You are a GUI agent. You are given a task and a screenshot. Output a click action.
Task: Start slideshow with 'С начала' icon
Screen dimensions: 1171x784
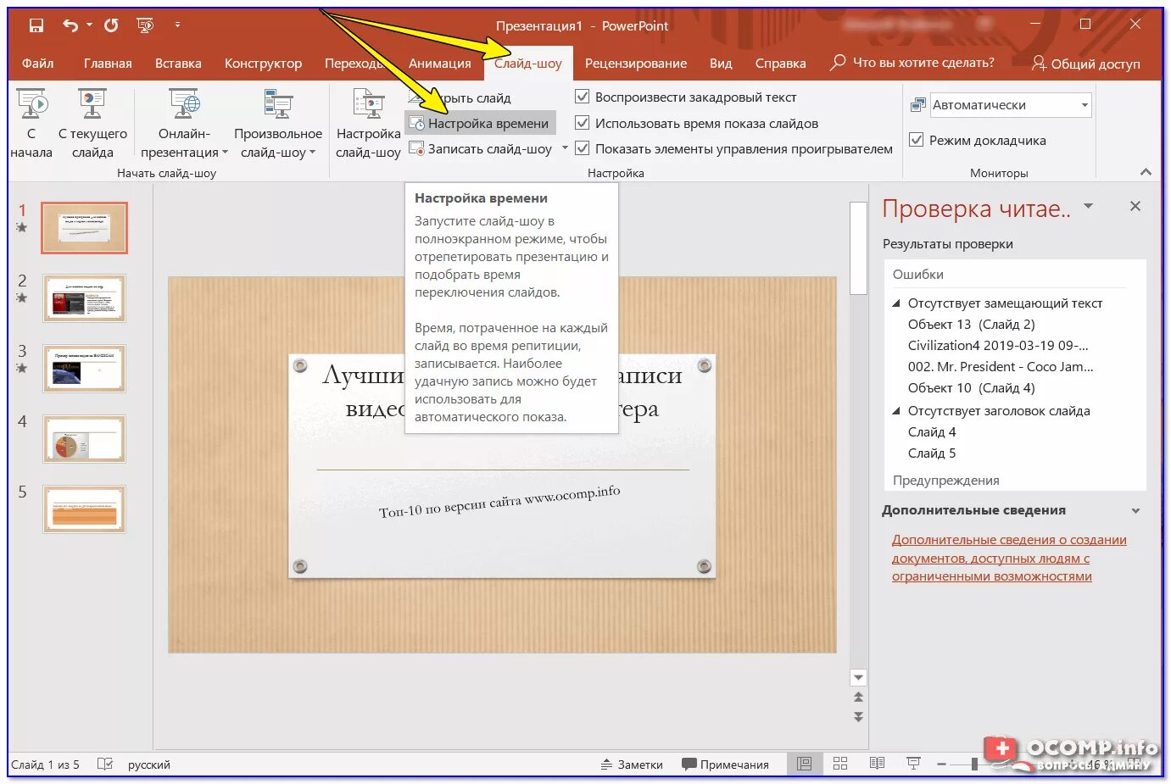pos(31,124)
